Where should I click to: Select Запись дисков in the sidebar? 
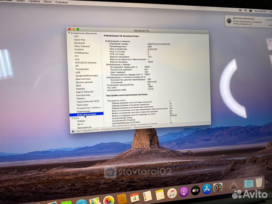point(84,82)
